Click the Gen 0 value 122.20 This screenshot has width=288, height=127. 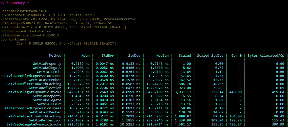(x=236, y=120)
